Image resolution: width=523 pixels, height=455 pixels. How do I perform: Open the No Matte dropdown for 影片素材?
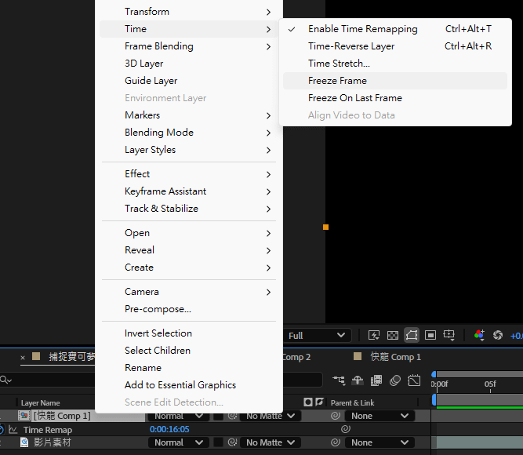click(x=269, y=442)
